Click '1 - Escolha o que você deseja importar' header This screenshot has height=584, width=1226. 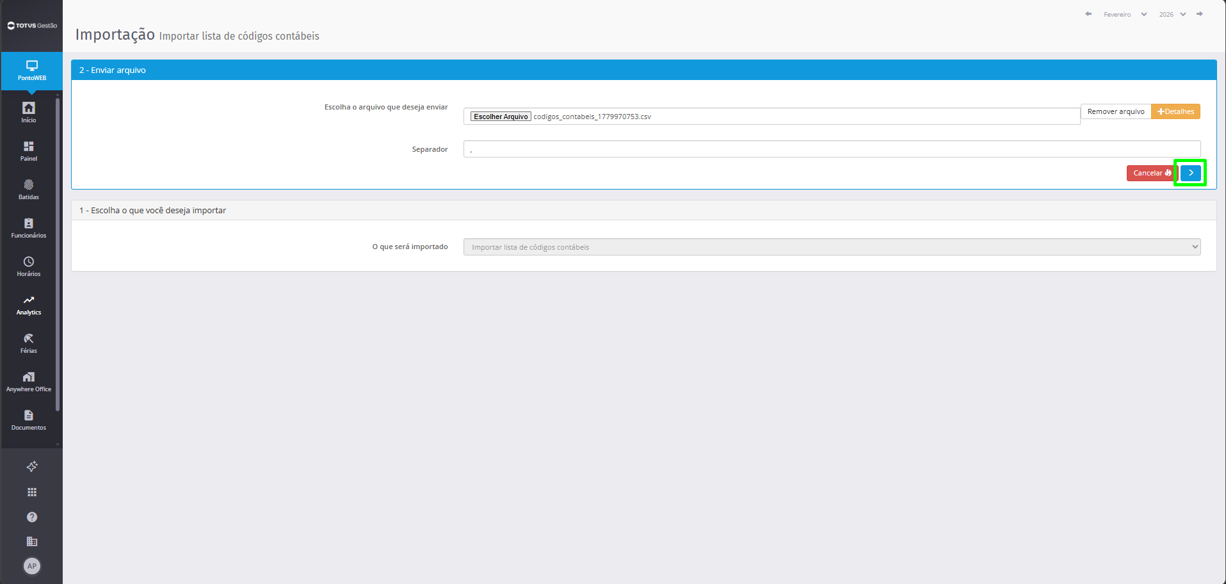click(x=643, y=210)
